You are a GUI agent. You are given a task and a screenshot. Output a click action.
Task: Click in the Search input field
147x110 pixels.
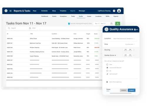click(x=16, y=28)
